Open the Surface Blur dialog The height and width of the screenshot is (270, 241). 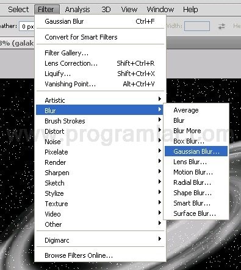196,213
